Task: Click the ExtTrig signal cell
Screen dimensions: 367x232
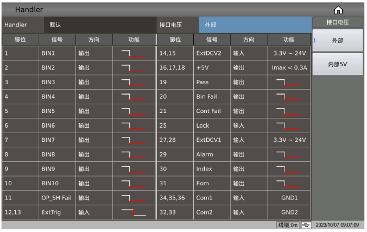Action: click(x=57, y=212)
